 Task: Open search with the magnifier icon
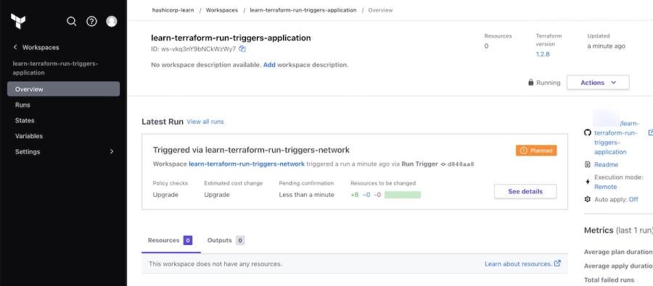[x=72, y=22]
